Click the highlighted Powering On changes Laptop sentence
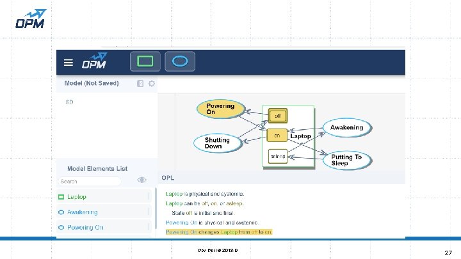Image resolution: width=461 pixels, height=259 pixels. tap(219, 232)
